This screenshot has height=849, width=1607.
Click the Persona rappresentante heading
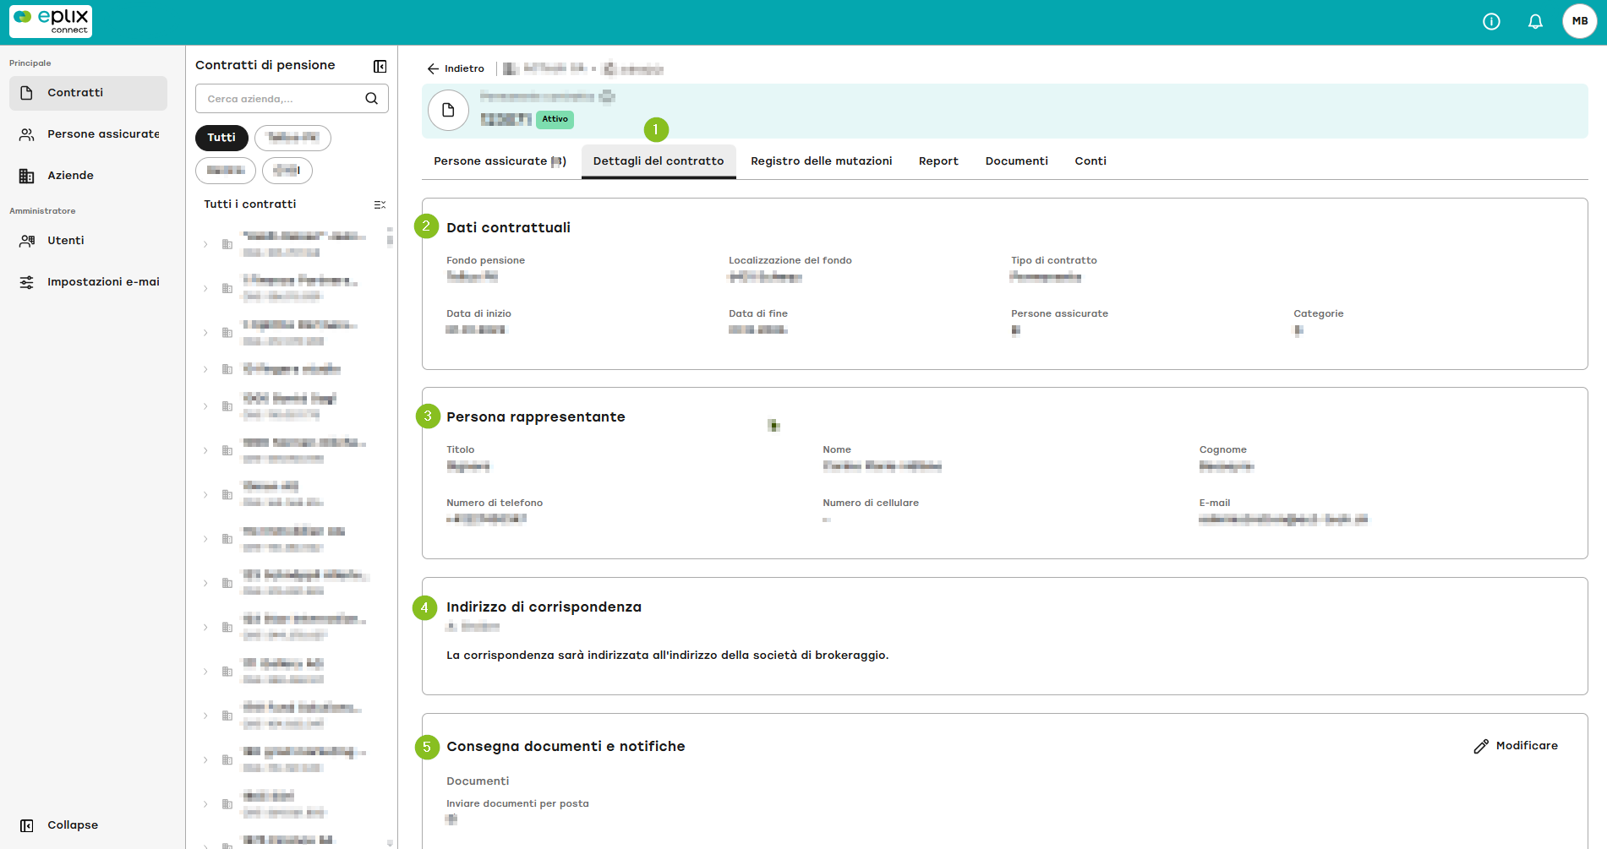click(536, 417)
